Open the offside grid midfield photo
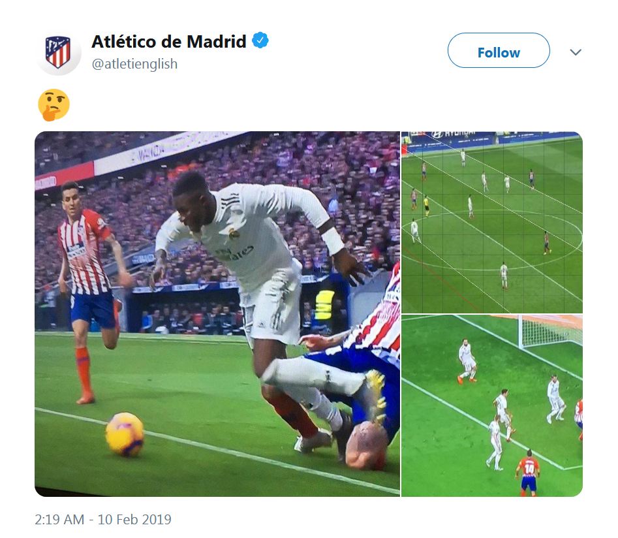 pos(492,222)
